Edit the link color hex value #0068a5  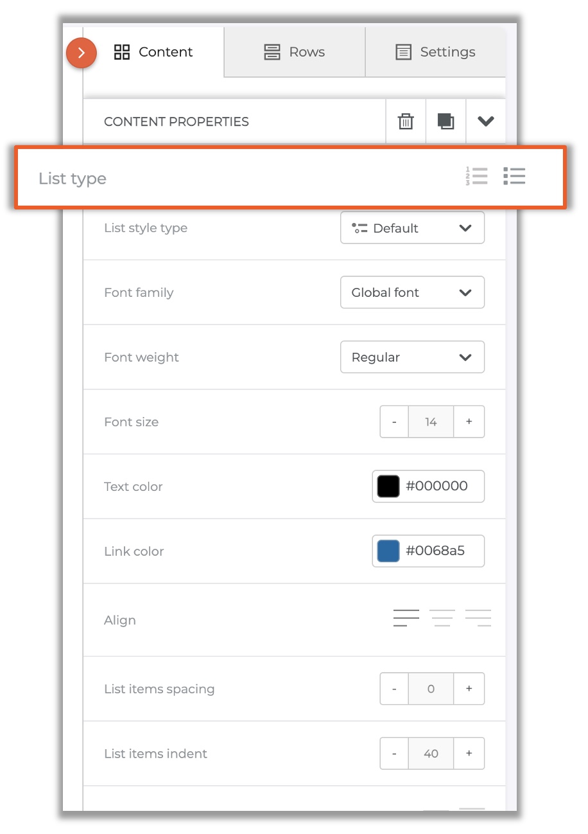point(435,551)
